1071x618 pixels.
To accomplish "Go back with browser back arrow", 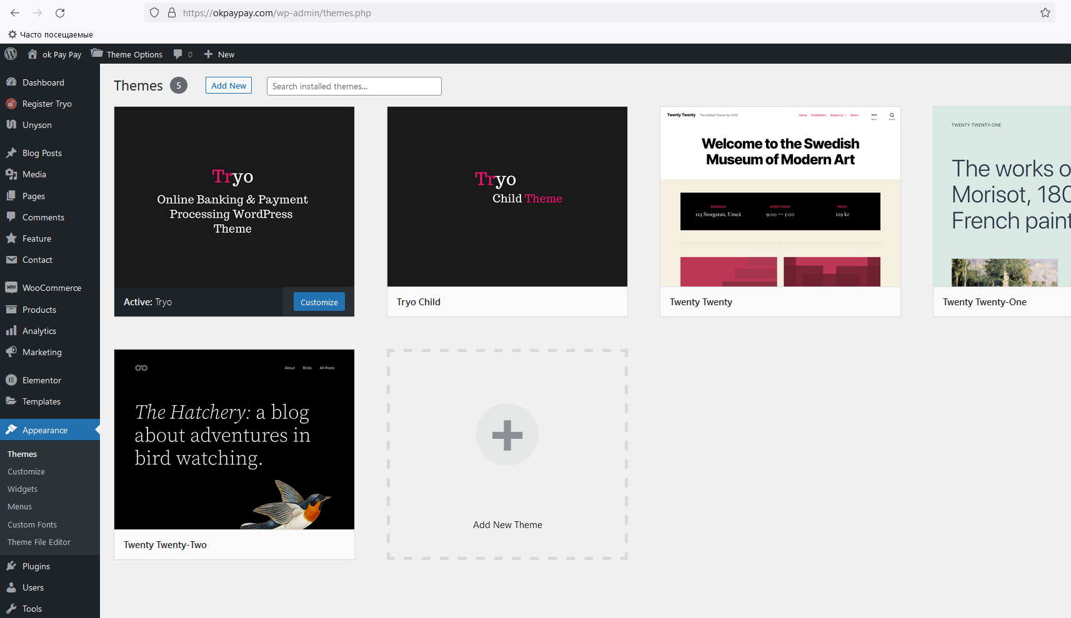I will point(15,12).
